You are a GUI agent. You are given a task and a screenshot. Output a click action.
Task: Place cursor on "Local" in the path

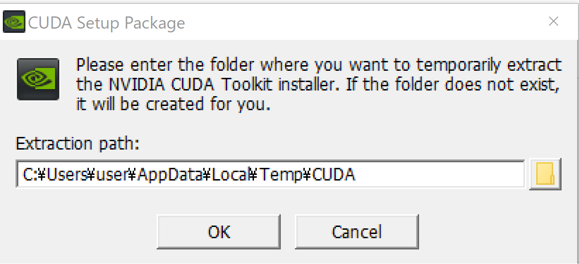click(230, 174)
